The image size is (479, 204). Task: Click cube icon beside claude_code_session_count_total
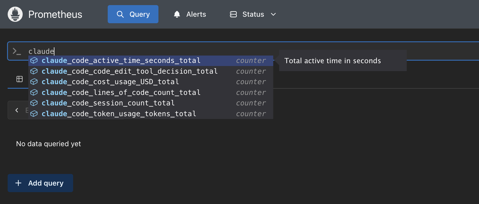34,103
